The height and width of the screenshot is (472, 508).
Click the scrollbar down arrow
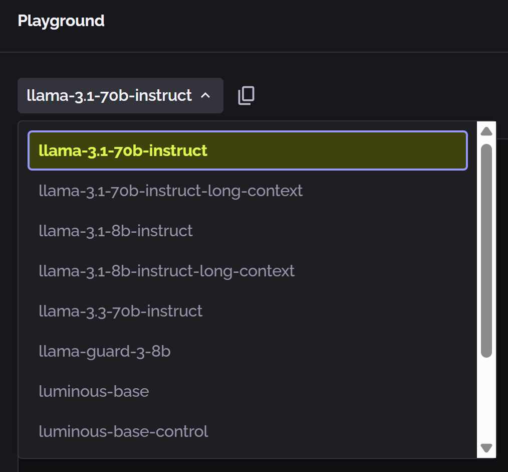486,447
